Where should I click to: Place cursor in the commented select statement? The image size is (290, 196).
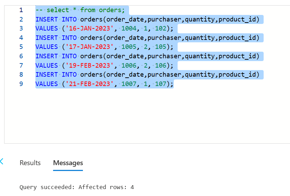coord(80,10)
